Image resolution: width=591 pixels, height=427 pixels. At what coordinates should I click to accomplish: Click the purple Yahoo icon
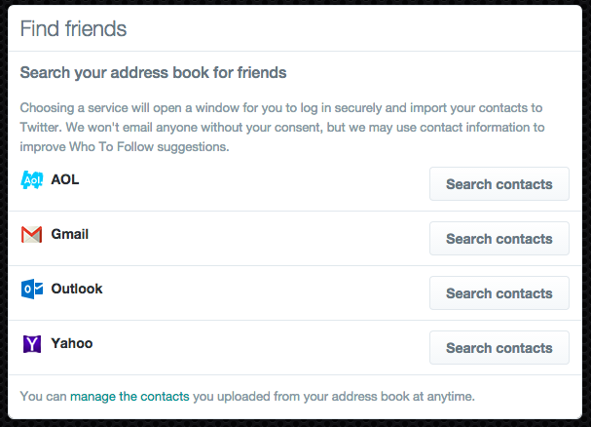point(31,344)
